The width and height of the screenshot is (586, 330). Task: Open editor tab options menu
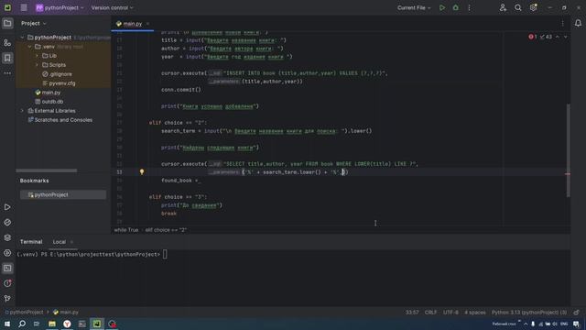[x=562, y=23]
